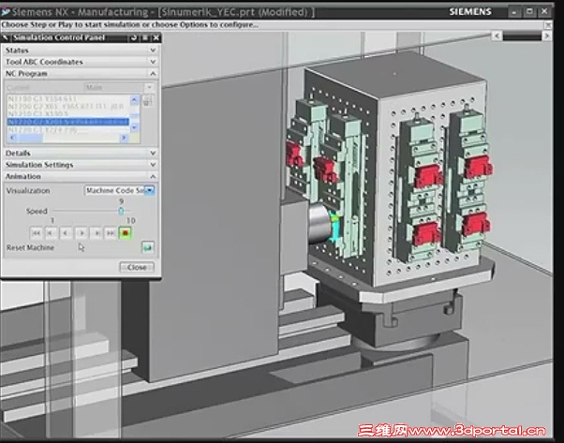This screenshot has height=443, width=564.
Task: Single step backward in simulation
Action: point(66,233)
